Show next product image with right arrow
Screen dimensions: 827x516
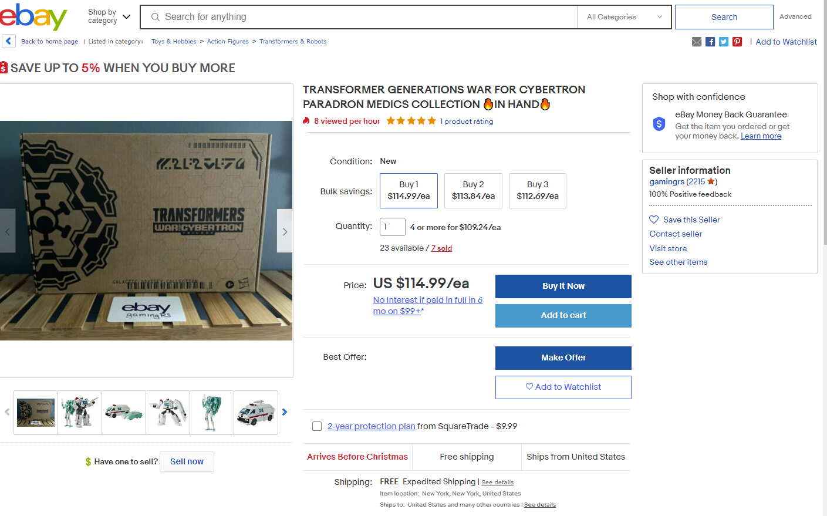[285, 231]
